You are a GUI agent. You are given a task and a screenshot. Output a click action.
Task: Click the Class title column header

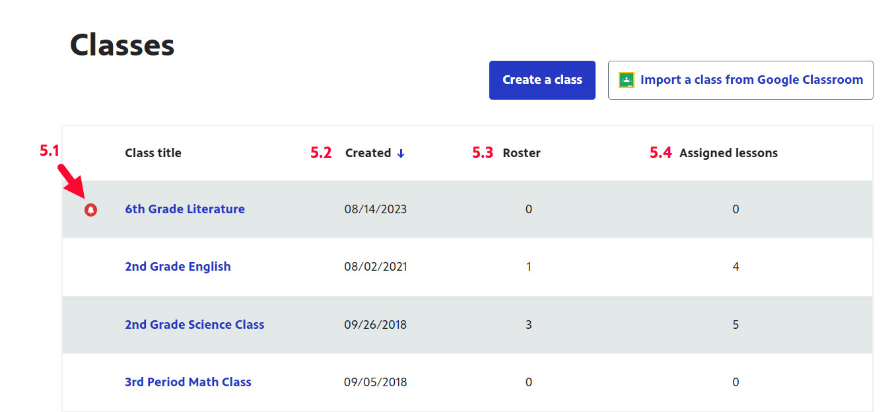(x=153, y=153)
